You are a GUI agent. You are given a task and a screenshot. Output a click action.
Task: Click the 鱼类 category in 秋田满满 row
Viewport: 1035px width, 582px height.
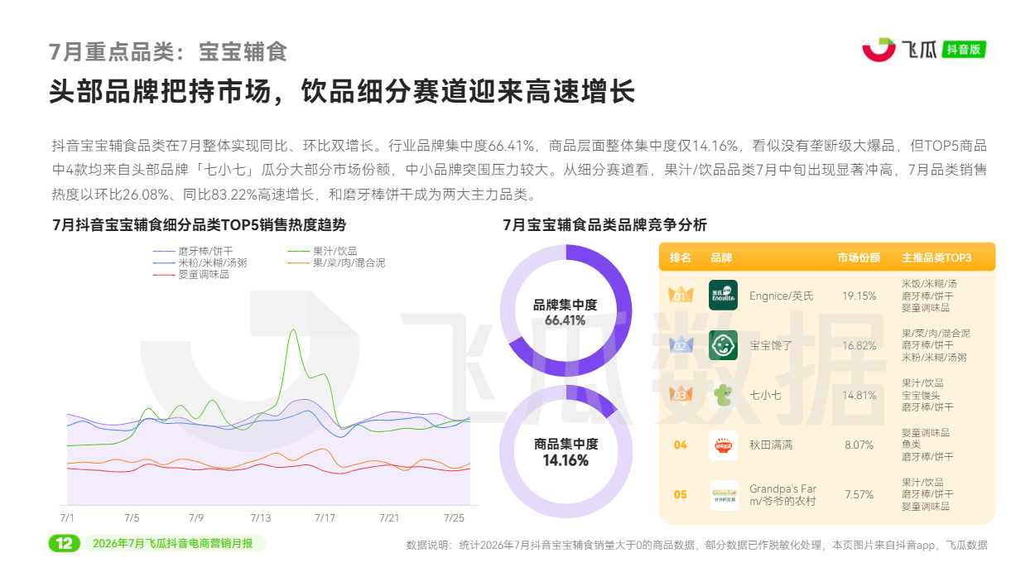click(912, 445)
